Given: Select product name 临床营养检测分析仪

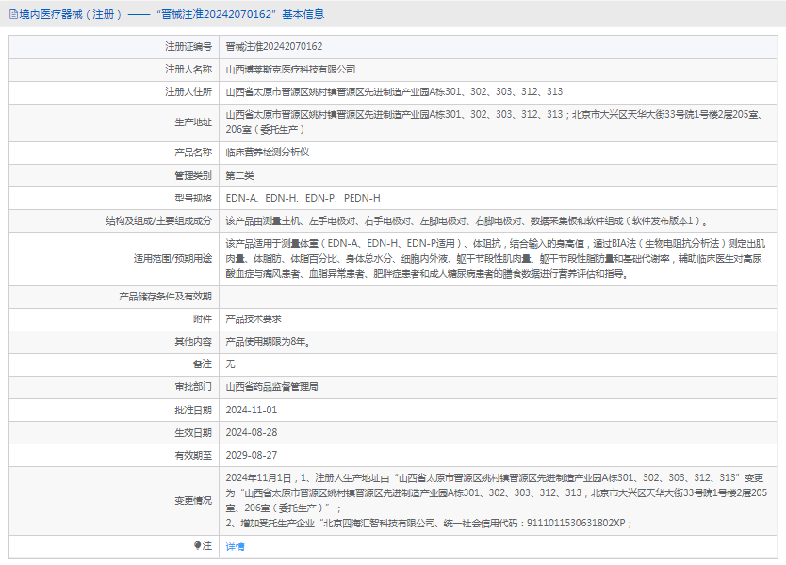Looking at the screenshot, I should (267, 153).
